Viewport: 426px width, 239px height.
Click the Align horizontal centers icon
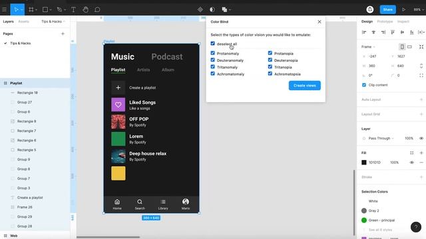coord(373,33)
